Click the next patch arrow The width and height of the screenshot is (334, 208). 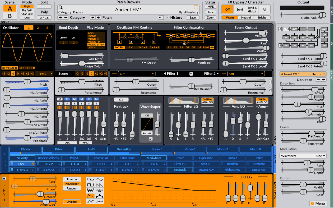point(98,17)
